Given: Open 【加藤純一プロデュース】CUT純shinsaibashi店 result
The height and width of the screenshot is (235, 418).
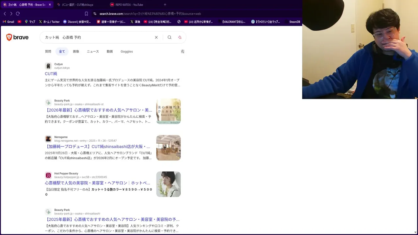Looking at the screenshot, I should pos(98,147).
